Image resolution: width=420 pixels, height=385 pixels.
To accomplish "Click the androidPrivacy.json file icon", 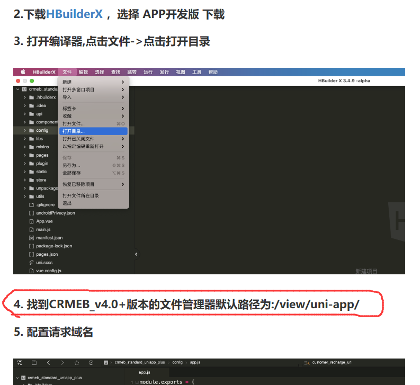I will [32, 213].
